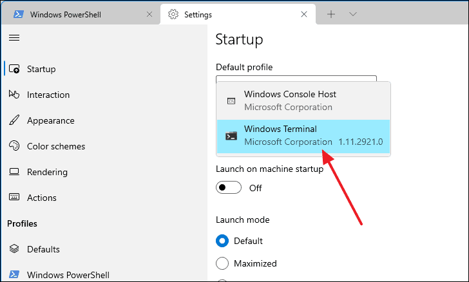The height and width of the screenshot is (282, 469).
Task: Open the new tab dropdown chevron
Action: pos(353,14)
